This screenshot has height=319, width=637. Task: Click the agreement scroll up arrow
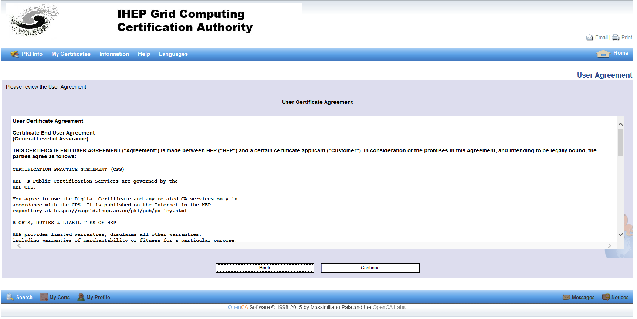(x=620, y=124)
